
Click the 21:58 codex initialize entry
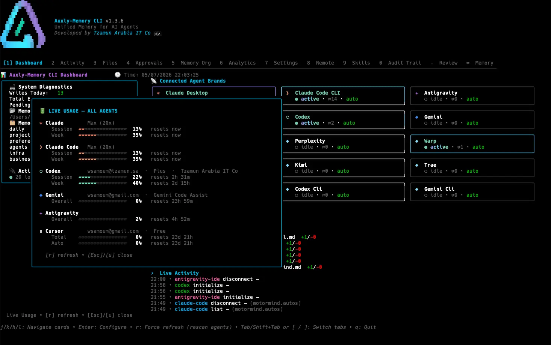190,285
